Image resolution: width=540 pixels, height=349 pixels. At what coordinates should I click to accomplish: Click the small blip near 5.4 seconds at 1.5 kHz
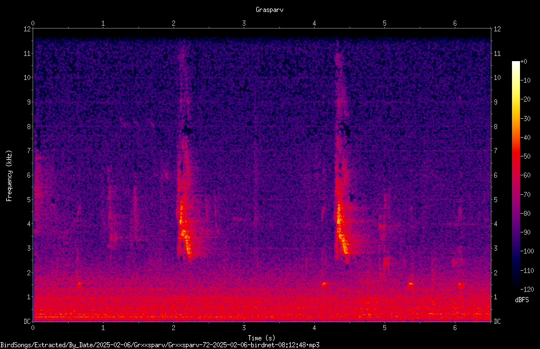(410, 284)
